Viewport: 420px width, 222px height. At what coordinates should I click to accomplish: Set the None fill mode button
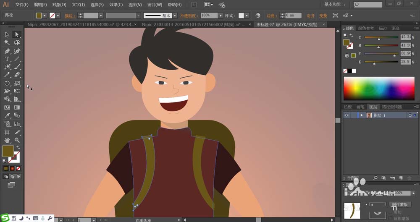click(x=18, y=168)
